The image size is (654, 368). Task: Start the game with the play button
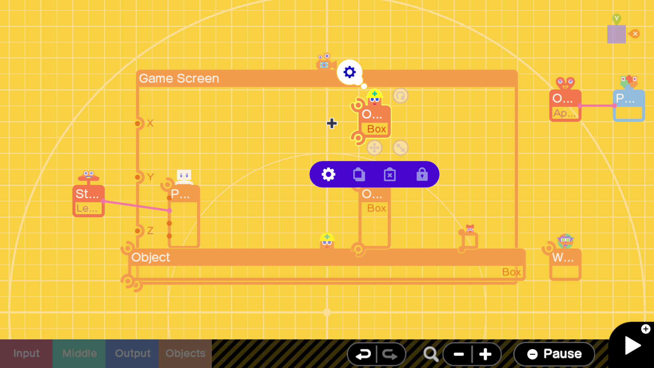pyautogui.click(x=633, y=346)
